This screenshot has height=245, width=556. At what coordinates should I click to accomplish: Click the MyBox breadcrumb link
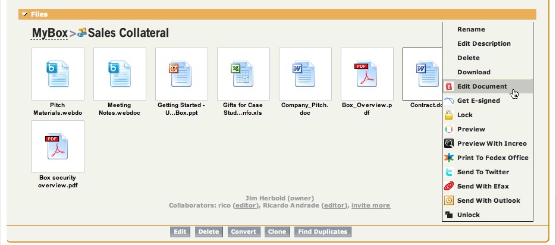click(x=49, y=33)
